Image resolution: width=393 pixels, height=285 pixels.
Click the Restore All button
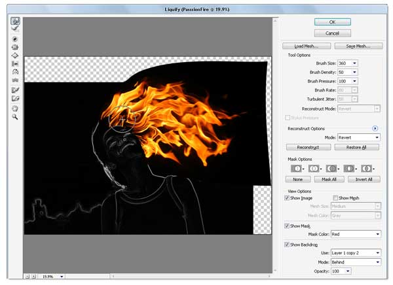pyautogui.click(x=356, y=148)
